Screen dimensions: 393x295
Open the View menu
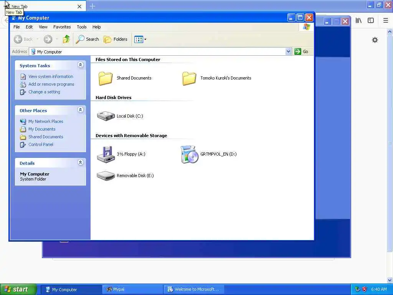tap(43, 27)
